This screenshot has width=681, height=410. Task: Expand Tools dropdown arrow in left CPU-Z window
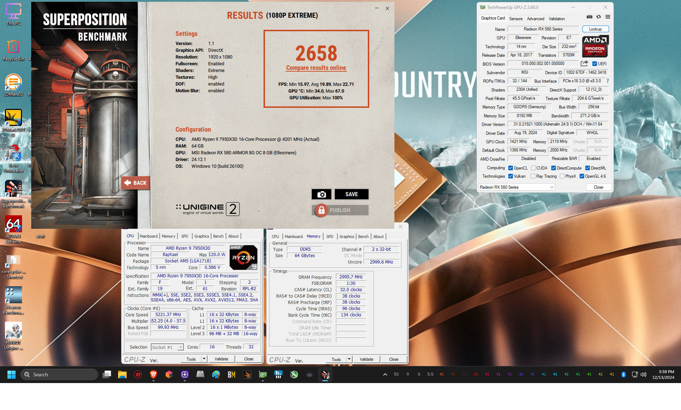(204, 359)
